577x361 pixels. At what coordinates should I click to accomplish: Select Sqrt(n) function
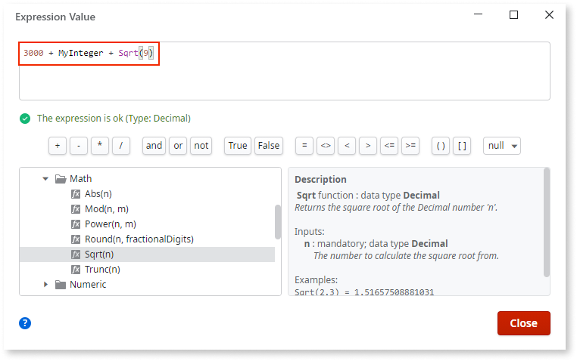pyautogui.click(x=147, y=255)
